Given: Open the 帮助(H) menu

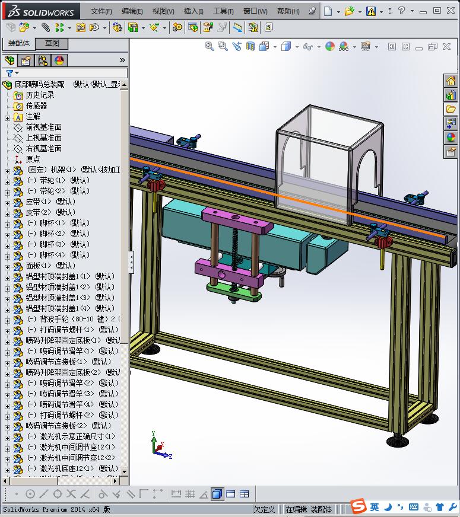Looking at the screenshot, I should (288, 11).
